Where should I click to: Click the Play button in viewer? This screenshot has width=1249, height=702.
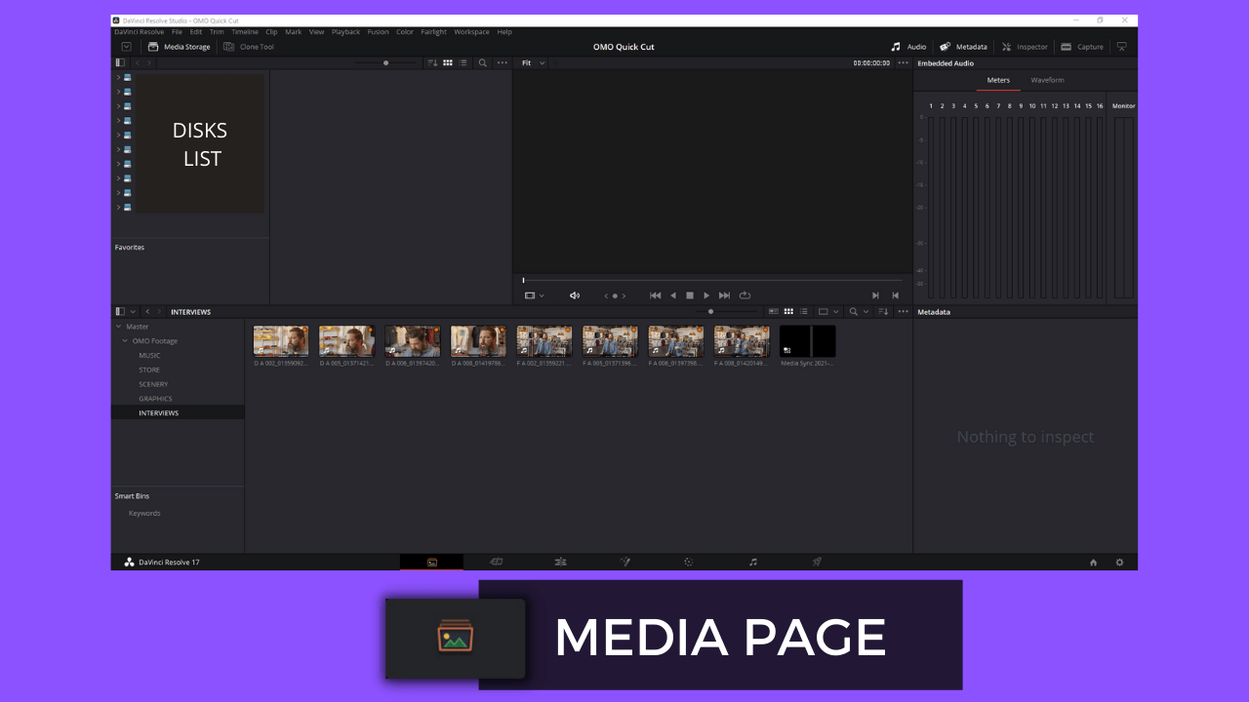[x=706, y=295]
